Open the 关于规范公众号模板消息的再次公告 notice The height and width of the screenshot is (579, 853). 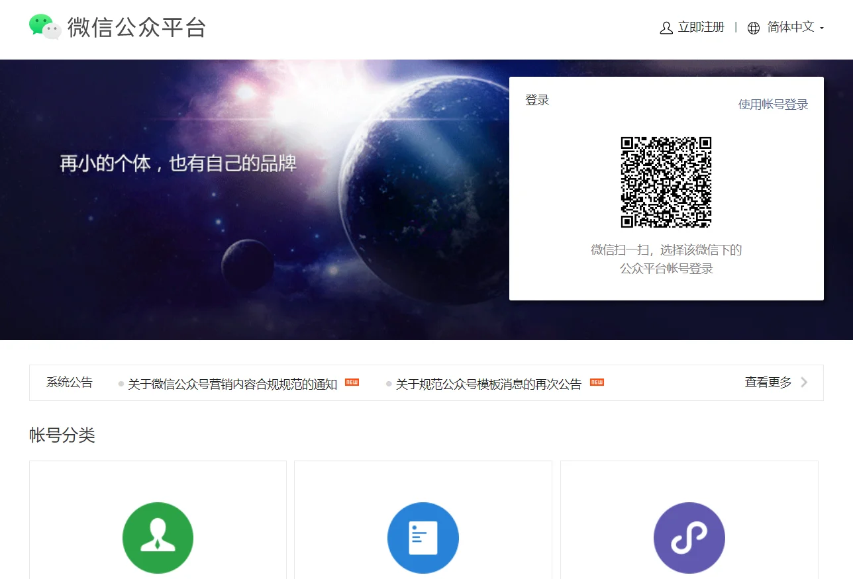coord(487,382)
